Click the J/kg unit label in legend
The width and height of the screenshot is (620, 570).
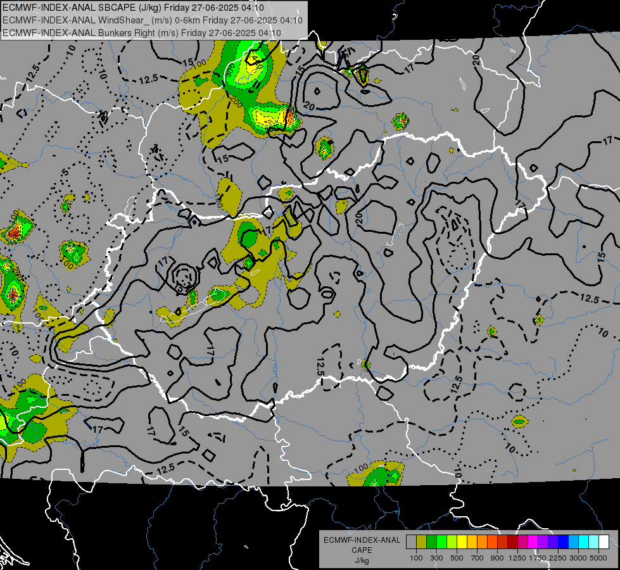pos(362,560)
